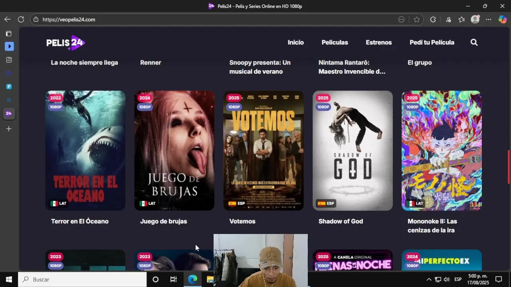Open the address bar ellipsis circle icon

(401, 20)
